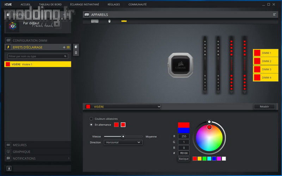The width and height of the screenshot is (282, 176).
Task: Click the green preset color swatch
Action: click(x=204, y=159)
